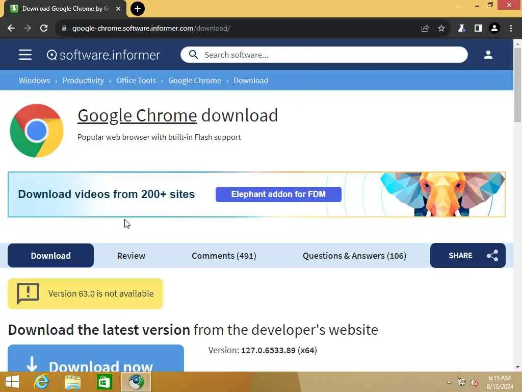Click the network tray icon
Image resolution: width=522 pixels, height=392 pixels.
461,382
